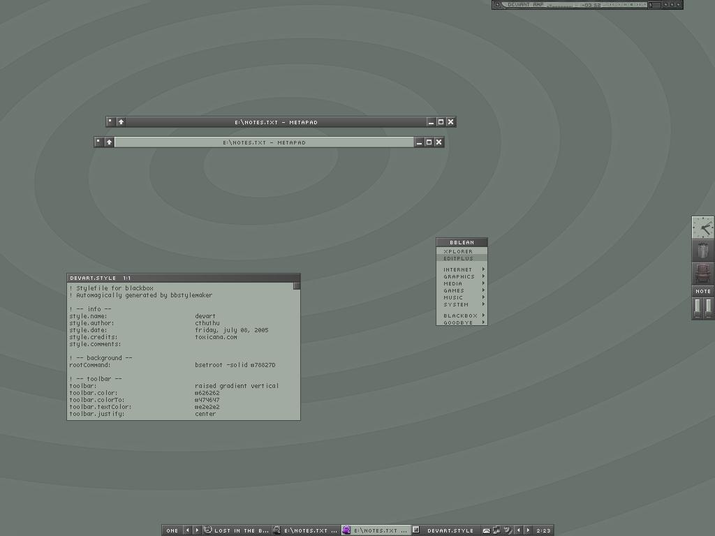This screenshot has height=536, width=715.
Task: Click the light Metapad window title text
Action: [264, 142]
